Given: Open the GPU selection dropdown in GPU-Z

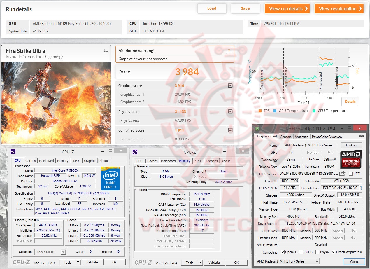Looking at the screenshot, I should (x=287, y=261).
